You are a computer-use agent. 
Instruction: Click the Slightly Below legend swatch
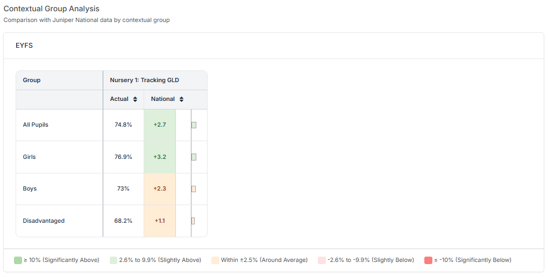click(x=322, y=260)
